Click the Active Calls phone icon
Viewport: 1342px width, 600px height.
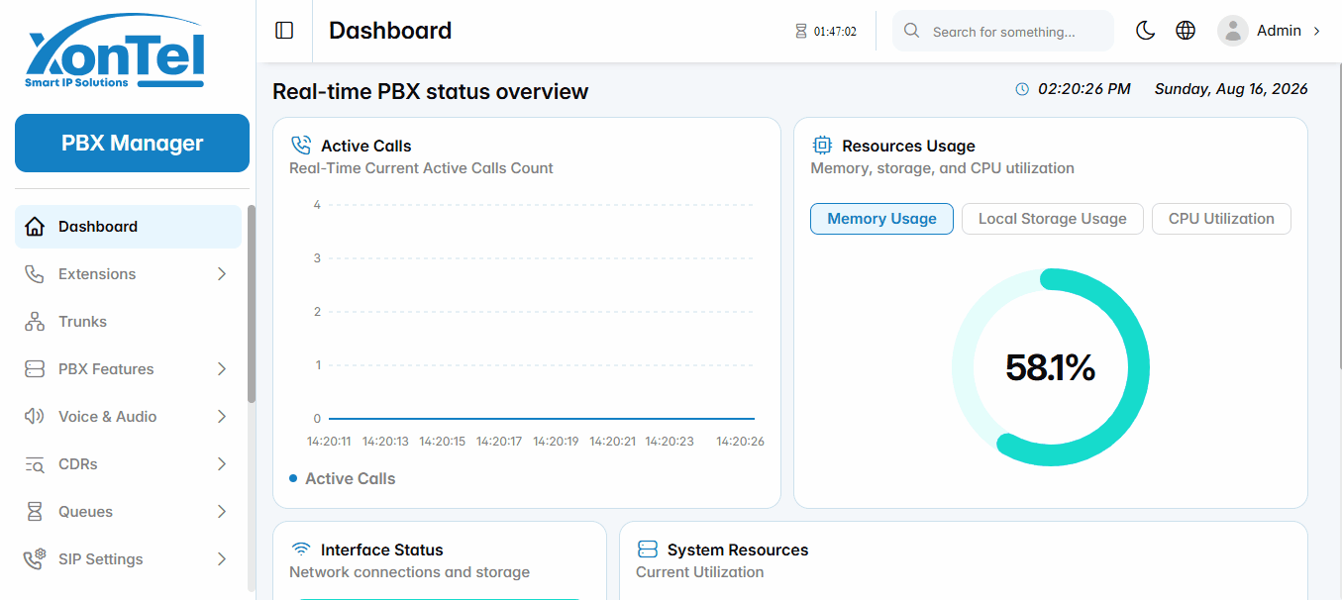[x=301, y=146]
